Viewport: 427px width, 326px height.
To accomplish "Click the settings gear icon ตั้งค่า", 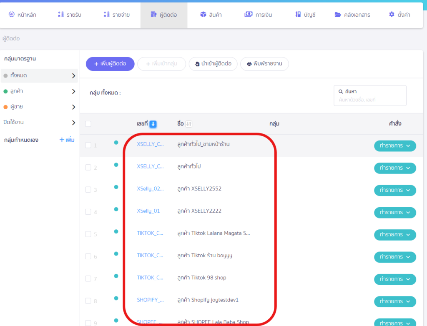I will (x=392, y=15).
